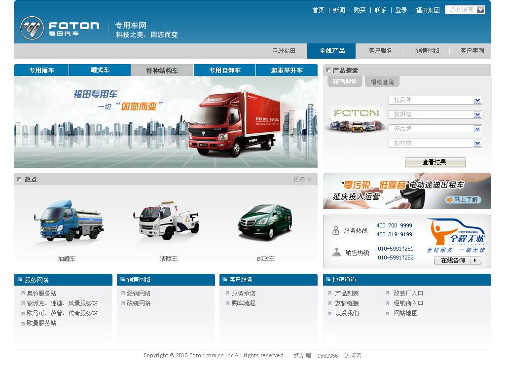Open the green 邮政车 van thumbnail
Image resolution: width=505 pixels, height=370 pixels.
click(265, 222)
